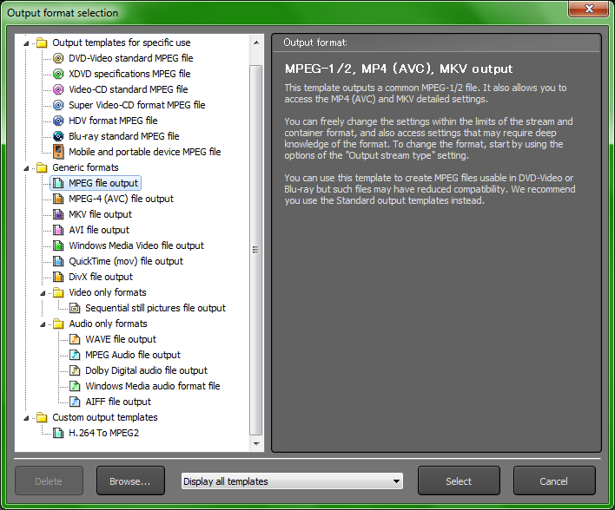Select 'Mobile and portable device MPEG file'
This screenshot has height=510, width=615.
pos(145,152)
